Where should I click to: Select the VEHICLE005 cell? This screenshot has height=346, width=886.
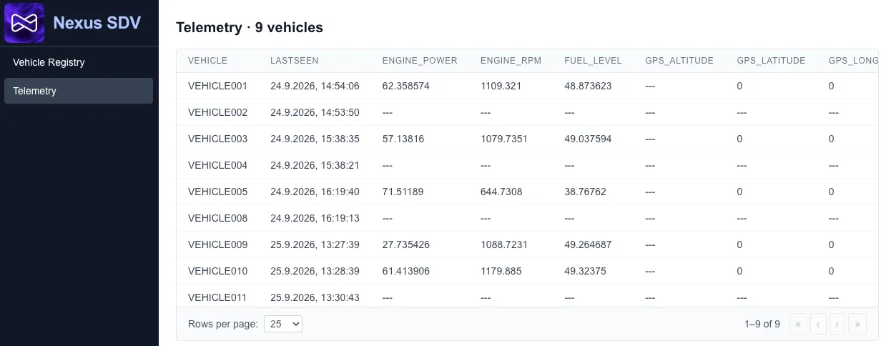pos(217,192)
